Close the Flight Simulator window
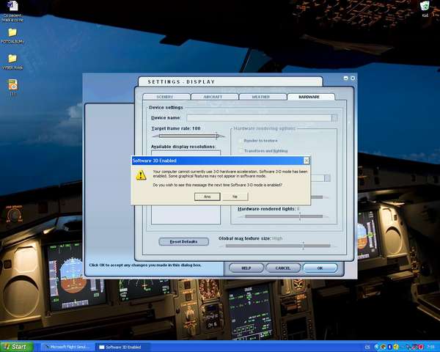Screen dimensions: 440x352 (353, 78)
